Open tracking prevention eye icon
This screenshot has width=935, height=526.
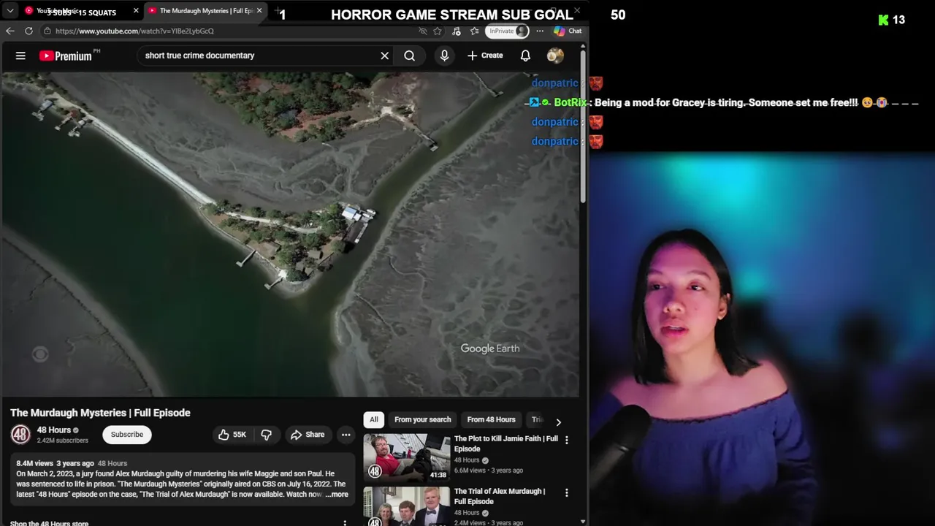coord(423,31)
